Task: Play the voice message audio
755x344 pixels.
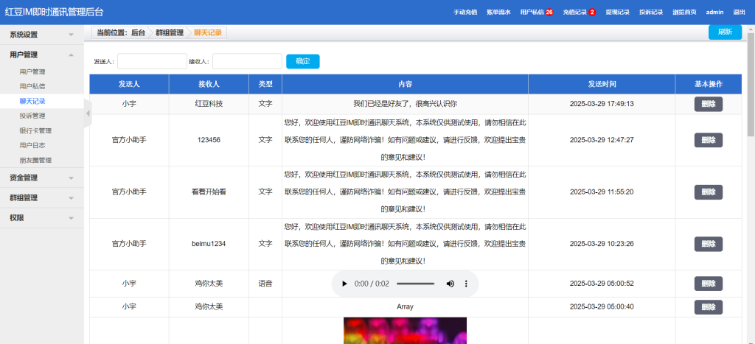Action: (x=344, y=284)
